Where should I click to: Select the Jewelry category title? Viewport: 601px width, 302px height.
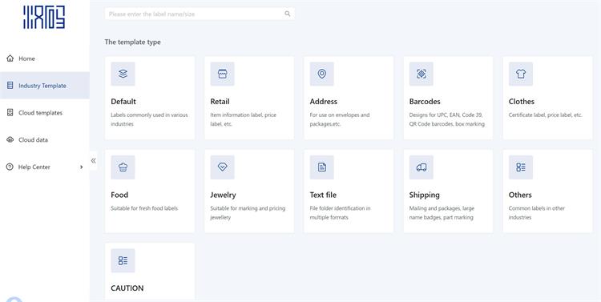click(223, 195)
